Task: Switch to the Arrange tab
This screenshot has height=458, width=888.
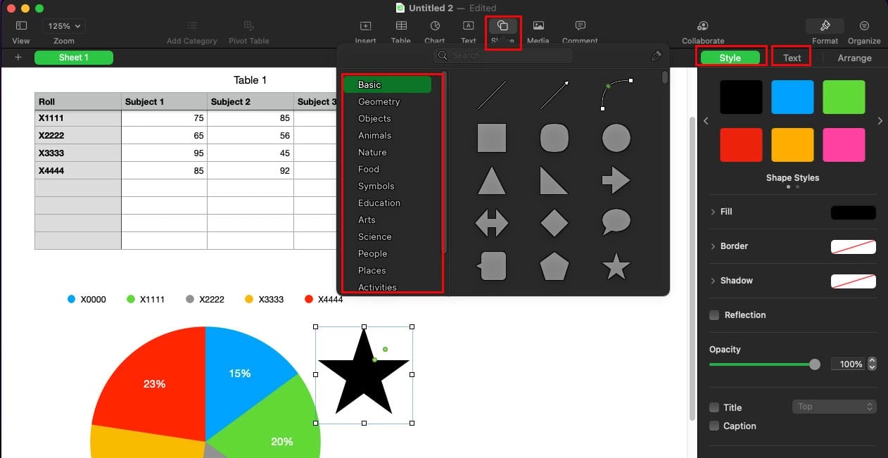Action: [854, 58]
